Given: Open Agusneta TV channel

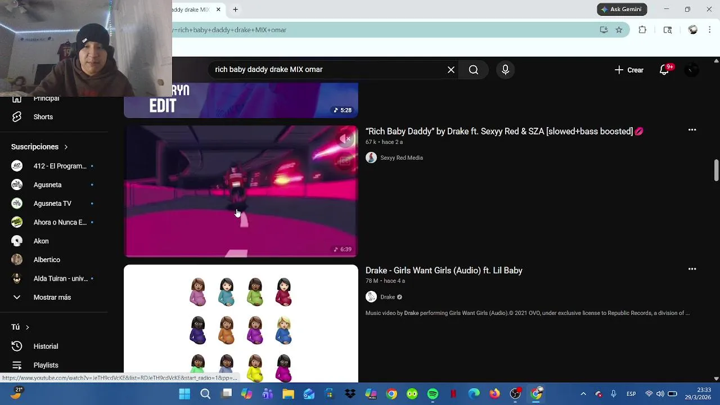Looking at the screenshot, I should tap(53, 204).
